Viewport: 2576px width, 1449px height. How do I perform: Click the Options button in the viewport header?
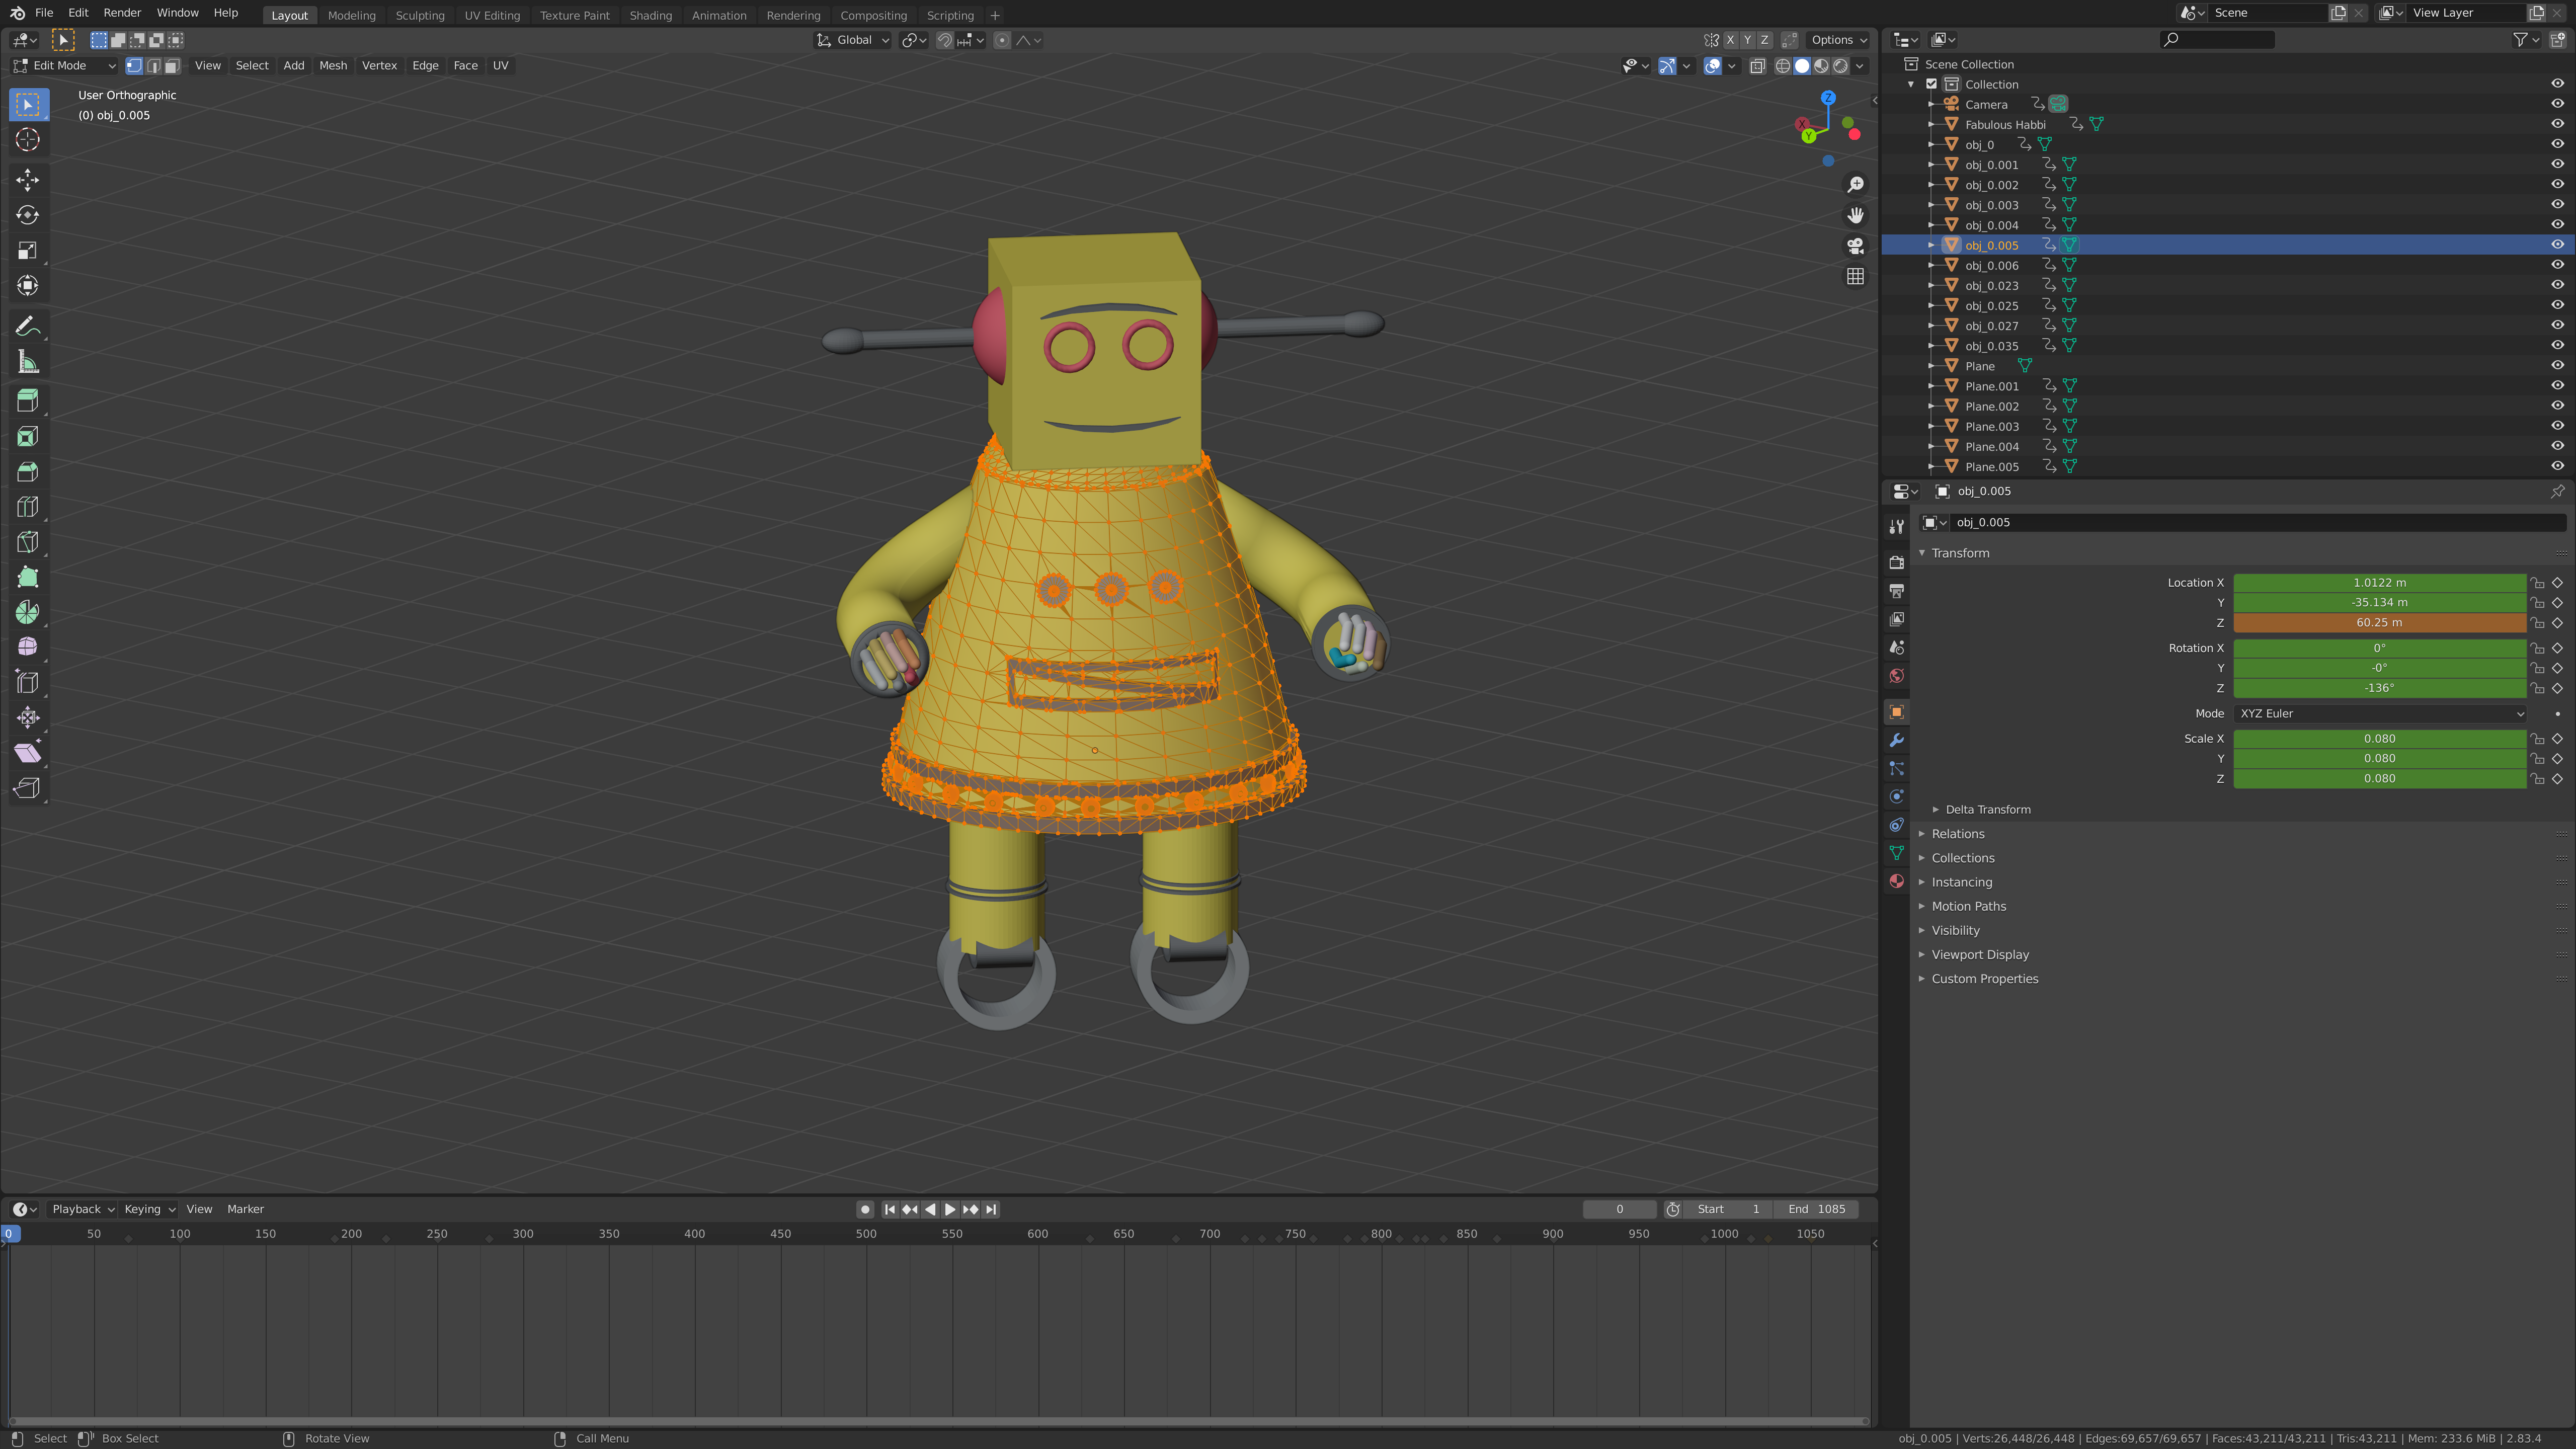pyautogui.click(x=1836, y=40)
